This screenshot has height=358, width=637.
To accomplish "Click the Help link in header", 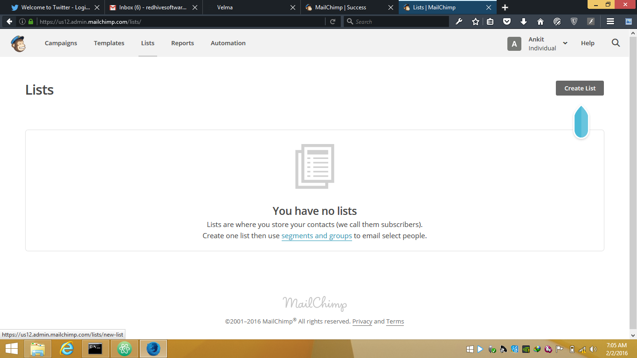I will 588,43.
